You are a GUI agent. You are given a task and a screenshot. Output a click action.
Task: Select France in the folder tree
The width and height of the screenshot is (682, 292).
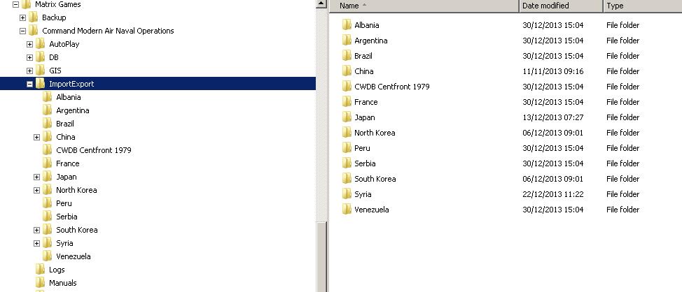coord(67,163)
